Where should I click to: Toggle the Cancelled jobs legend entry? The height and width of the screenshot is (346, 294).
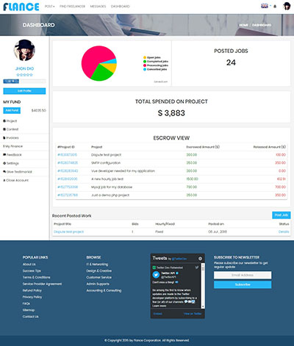[155, 69]
